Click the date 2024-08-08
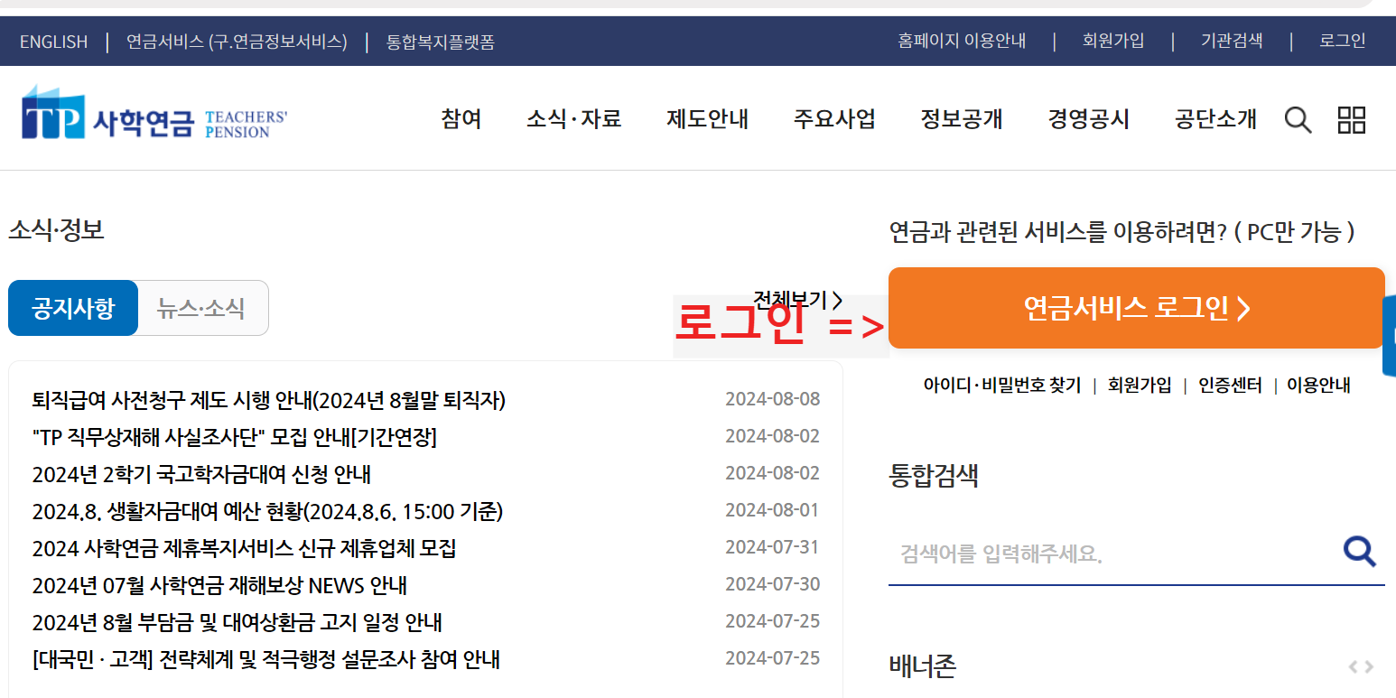Screen dimensions: 1396x698 coord(773,399)
